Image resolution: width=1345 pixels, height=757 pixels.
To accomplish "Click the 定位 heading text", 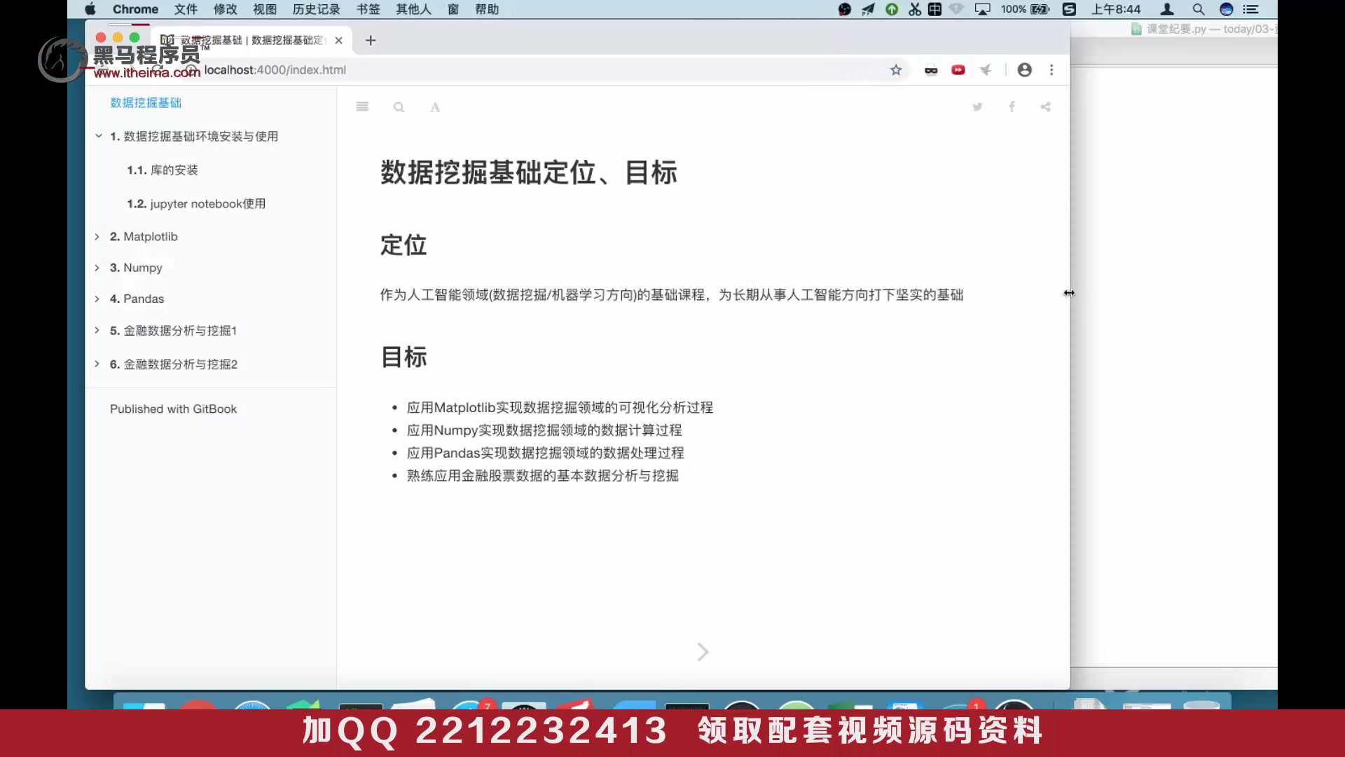I will (403, 245).
